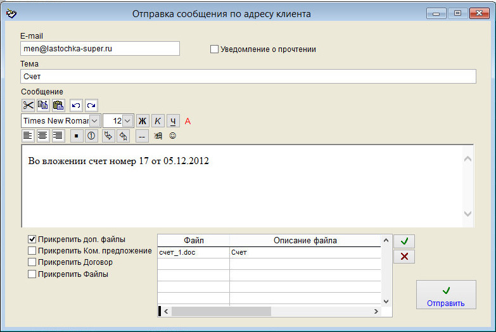Center-align the message text
496x332 pixels.
pyautogui.click(x=43, y=136)
